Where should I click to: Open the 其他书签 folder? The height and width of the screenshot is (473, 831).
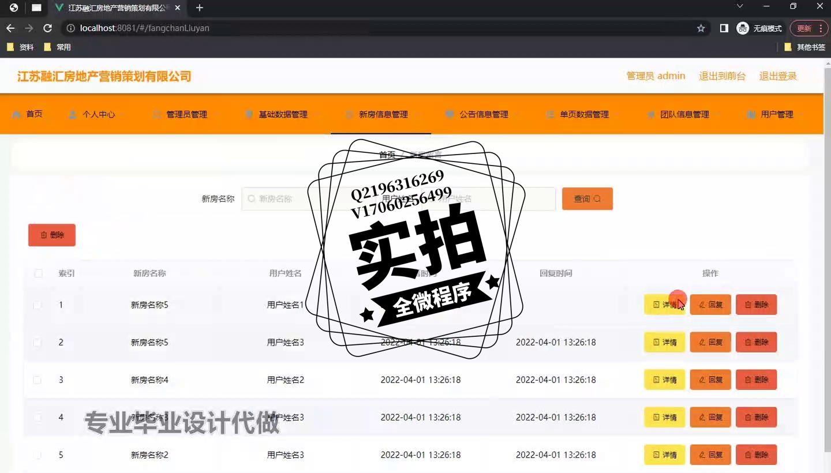point(805,47)
